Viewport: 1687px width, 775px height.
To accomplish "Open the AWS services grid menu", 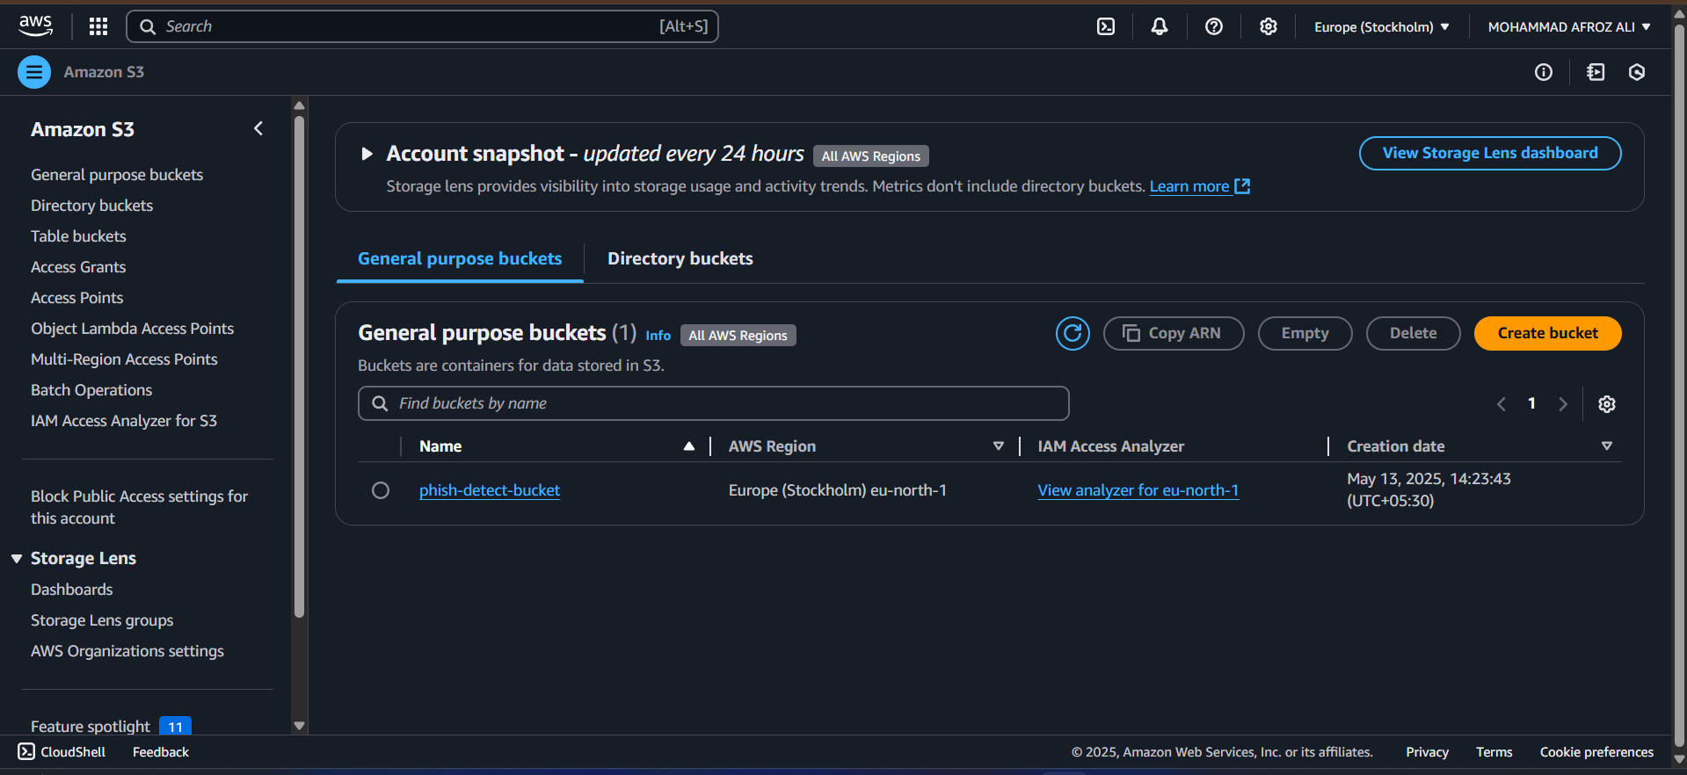I will pyautogui.click(x=98, y=26).
